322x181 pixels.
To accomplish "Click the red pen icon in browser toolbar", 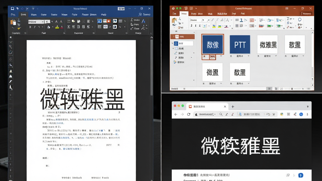I will [232, 114].
